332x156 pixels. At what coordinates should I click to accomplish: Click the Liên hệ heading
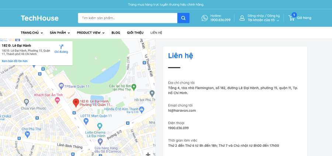(181, 56)
